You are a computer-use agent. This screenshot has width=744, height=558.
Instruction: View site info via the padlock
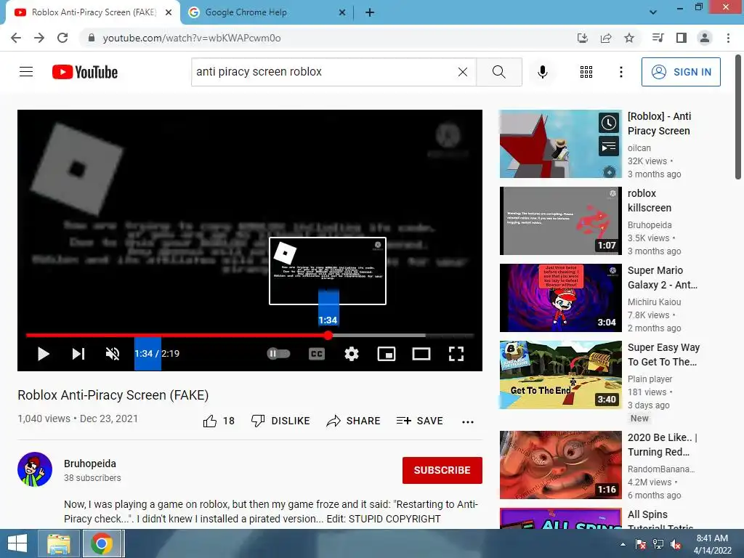(91, 38)
